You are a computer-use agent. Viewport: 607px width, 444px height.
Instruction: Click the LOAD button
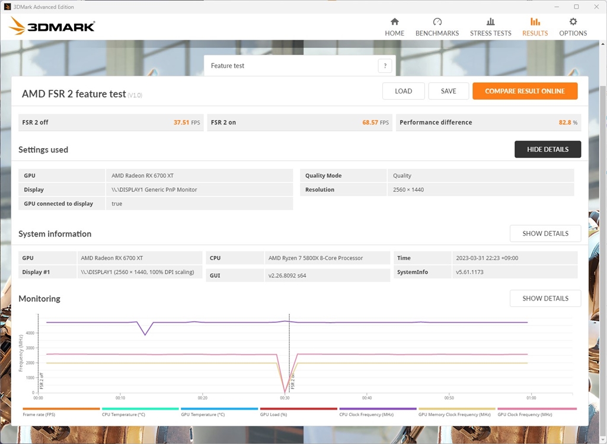[403, 91]
